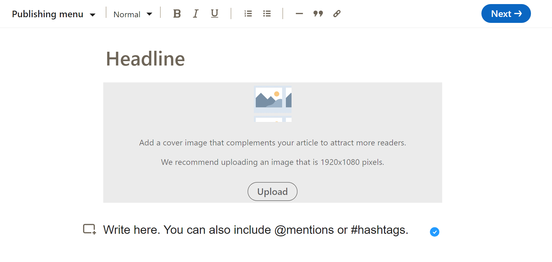The width and height of the screenshot is (552, 262).
Task: Insert a numbered list
Action: tap(248, 13)
